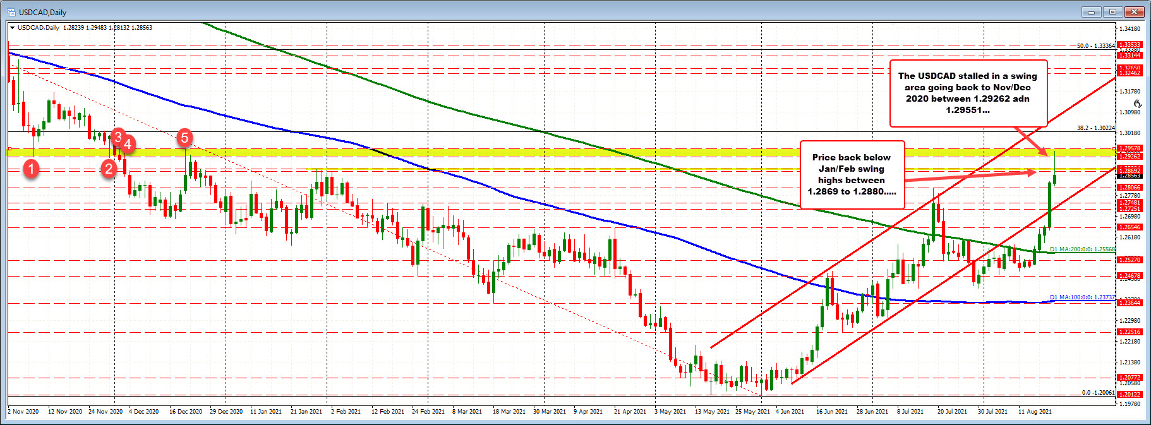Minimize the USDCAD chart window
Screen dimensions: 1151x425
pos(1092,12)
